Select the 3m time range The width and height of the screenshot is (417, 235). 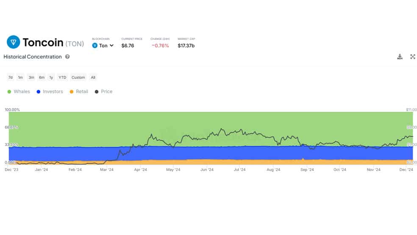[x=31, y=78]
